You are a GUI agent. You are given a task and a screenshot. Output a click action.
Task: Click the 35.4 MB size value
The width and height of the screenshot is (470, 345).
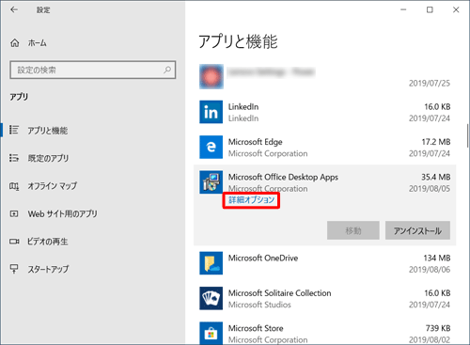(435, 177)
